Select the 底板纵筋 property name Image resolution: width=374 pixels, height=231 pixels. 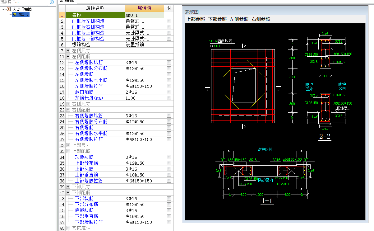tap(84, 210)
